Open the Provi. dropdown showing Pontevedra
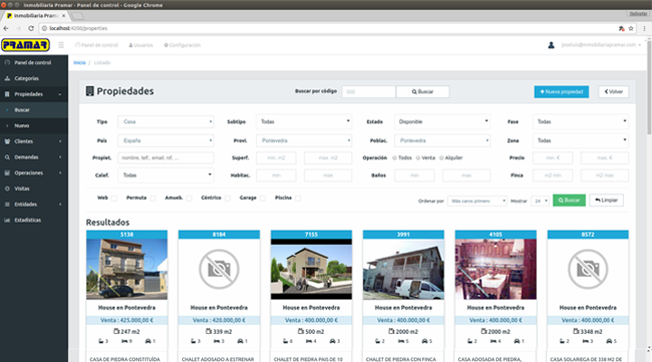 click(304, 140)
